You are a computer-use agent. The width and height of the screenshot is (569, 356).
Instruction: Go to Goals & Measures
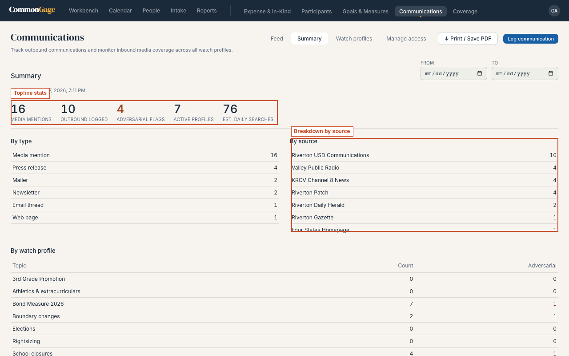[x=365, y=12]
